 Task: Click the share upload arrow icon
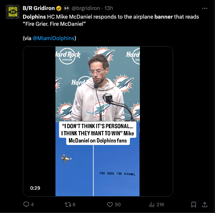(205, 204)
